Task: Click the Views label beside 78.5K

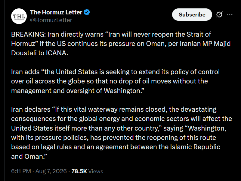Action: pos(96,171)
